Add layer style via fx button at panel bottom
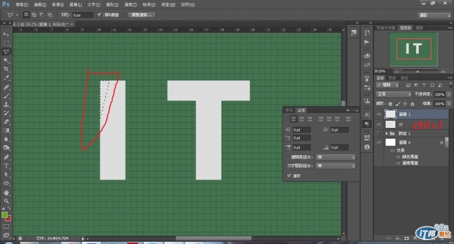 pyautogui.click(x=398, y=238)
